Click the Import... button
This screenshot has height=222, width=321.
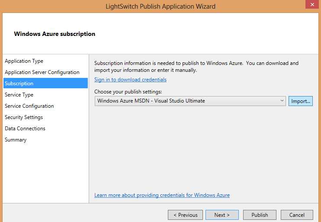click(x=301, y=101)
